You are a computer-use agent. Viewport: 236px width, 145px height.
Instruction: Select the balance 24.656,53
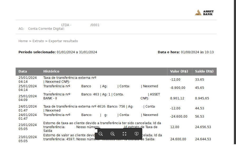coord(203,127)
